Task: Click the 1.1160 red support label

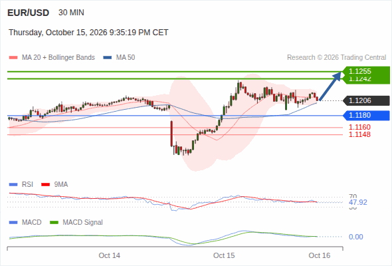Action: tap(359, 127)
